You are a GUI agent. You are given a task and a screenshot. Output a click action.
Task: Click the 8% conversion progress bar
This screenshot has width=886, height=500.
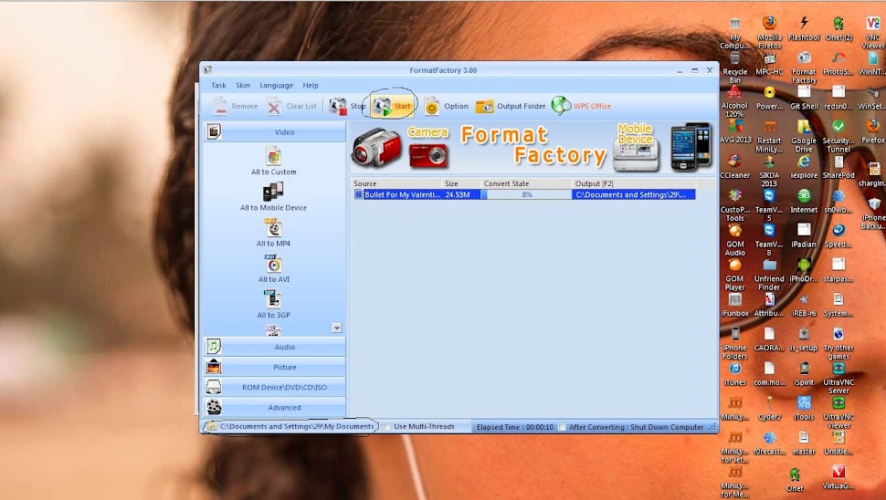point(527,194)
